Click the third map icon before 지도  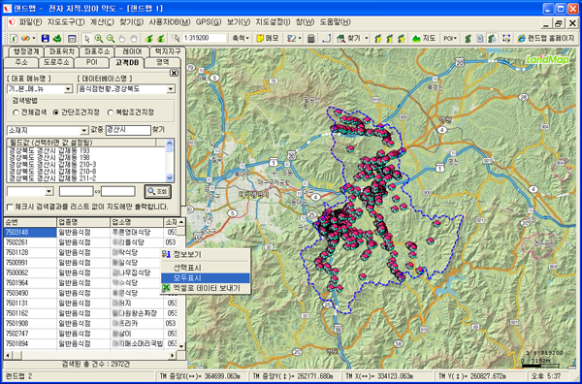coord(402,38)
